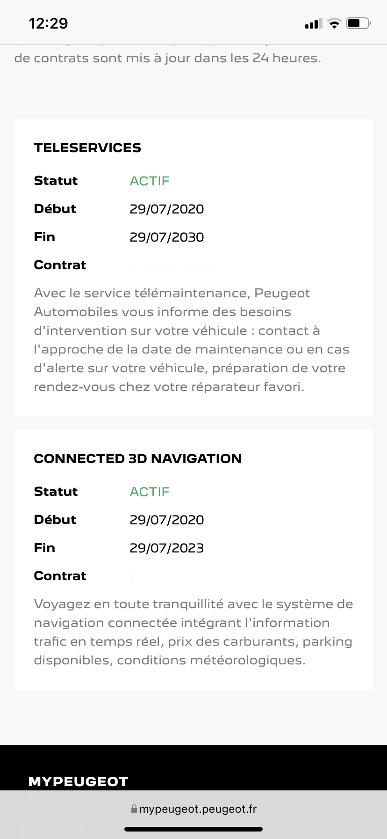Screen dimensions: 387x839
Task: Tap ACTIF status under Connected 3D Navigation
Action: (x=150, y=492)
